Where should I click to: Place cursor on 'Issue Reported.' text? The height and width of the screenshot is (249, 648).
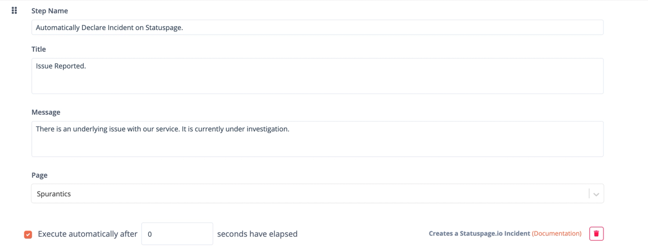[x=61, y=66]
